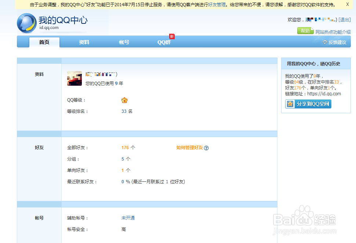Screen dimensions: 356x243
Task: Click the 5 groups count
Action: [123, 159]
